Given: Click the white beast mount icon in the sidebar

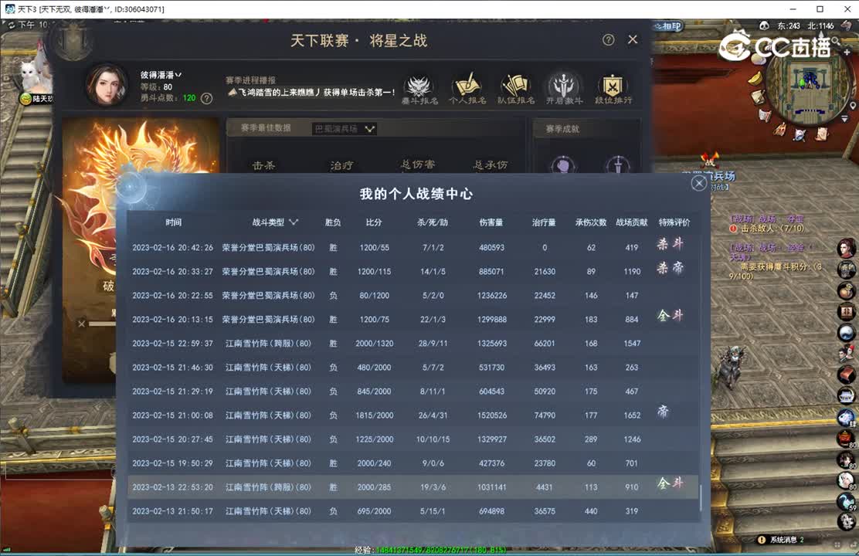Looking at the screenshot, I should pos(847,418).
